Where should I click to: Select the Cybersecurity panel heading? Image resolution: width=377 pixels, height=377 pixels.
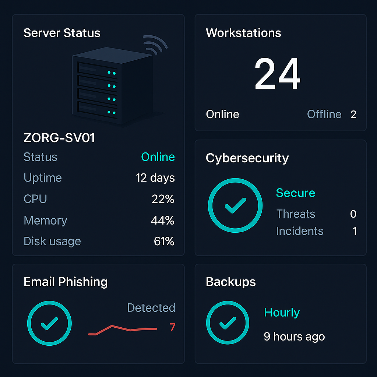pyautogui.click(x=247, y=158)
